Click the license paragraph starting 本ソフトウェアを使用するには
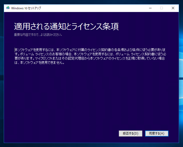 (x=90, y=56)
